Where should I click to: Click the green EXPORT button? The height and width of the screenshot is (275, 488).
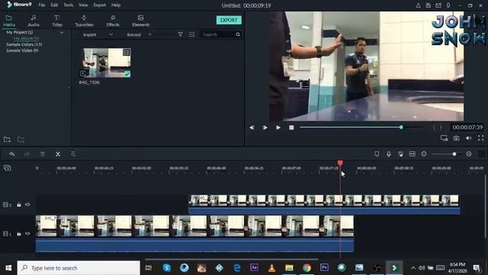tap(229, 20)
